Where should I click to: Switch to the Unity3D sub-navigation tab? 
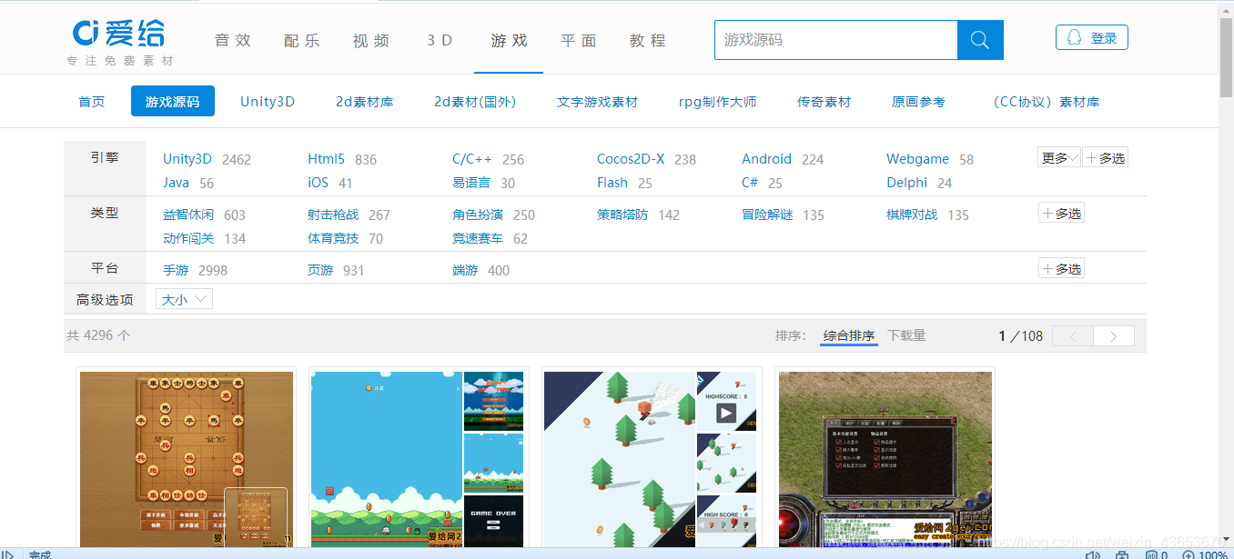click(268, 102)
